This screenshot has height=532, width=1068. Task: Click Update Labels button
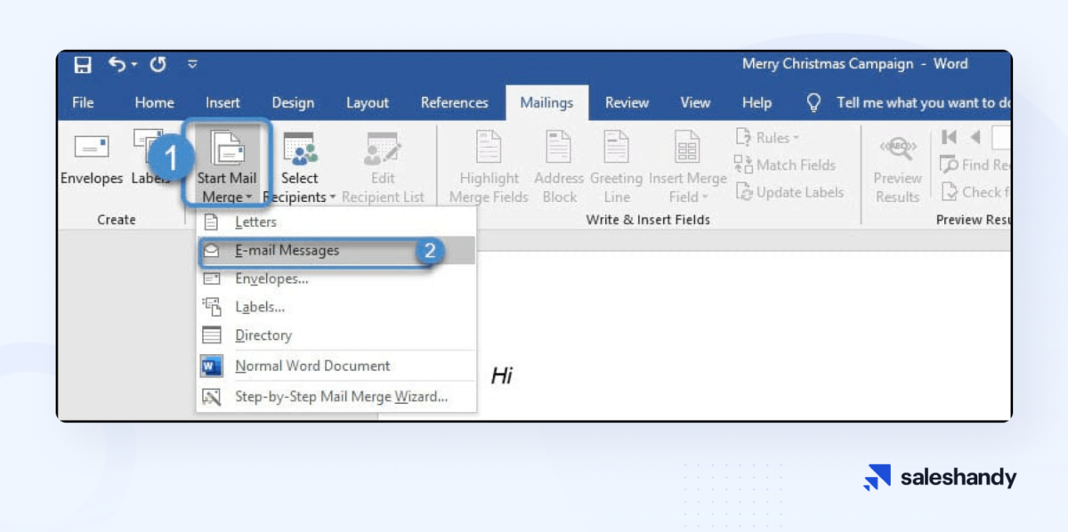(789, 192)
